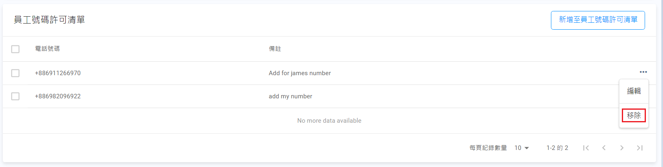Open the more options menu for +886911266970
The image size is (663, 167).
(x=643, y=72)
